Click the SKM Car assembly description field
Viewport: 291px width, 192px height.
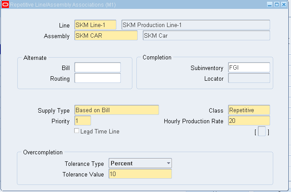[x=206, y=36]
